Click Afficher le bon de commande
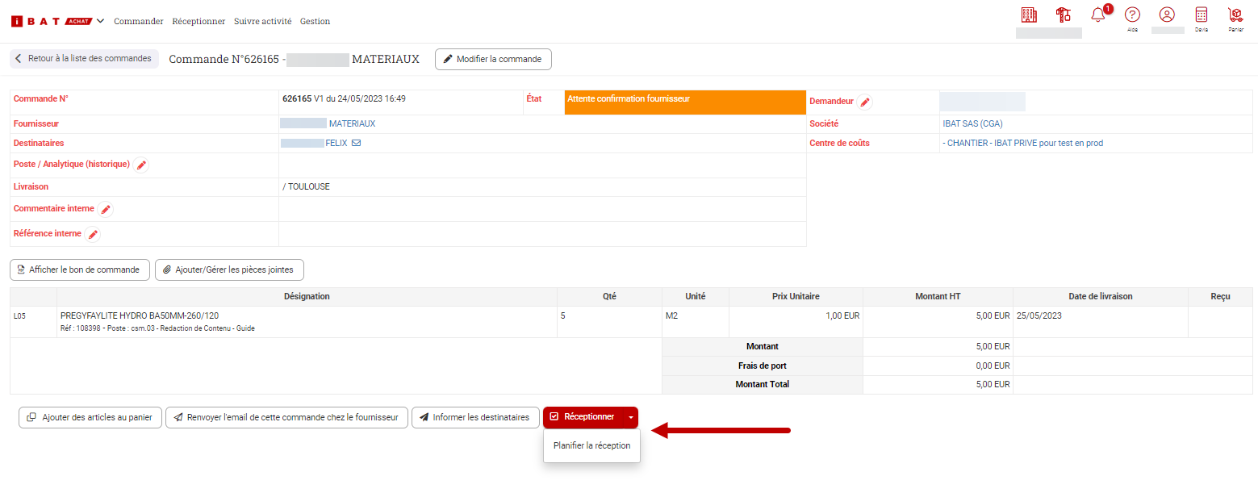 [80, 270]
